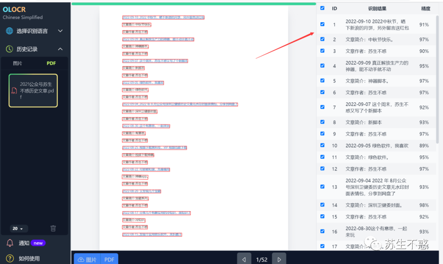Select result text 文章简介：新脚本
Viewport: 443px width, 264px height.
[x=363, y=122]
